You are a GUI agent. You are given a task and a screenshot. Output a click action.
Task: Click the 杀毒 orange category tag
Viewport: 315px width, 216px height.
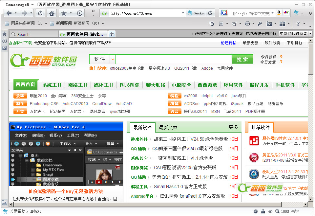click(x=20, y=96)
